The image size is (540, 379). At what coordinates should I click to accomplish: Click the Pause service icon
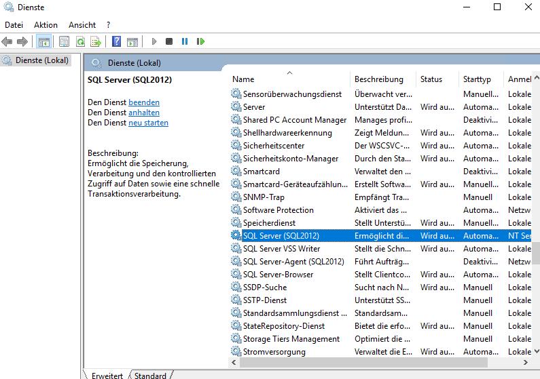point(185,41)
